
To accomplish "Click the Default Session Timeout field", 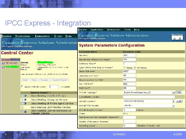I will pyautogui.click(x=129, y=110).
